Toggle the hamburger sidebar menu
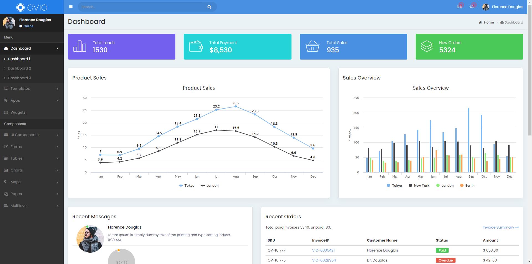This screenshot has width=532, height=264. pyautogui.click(x=71, y=7)
